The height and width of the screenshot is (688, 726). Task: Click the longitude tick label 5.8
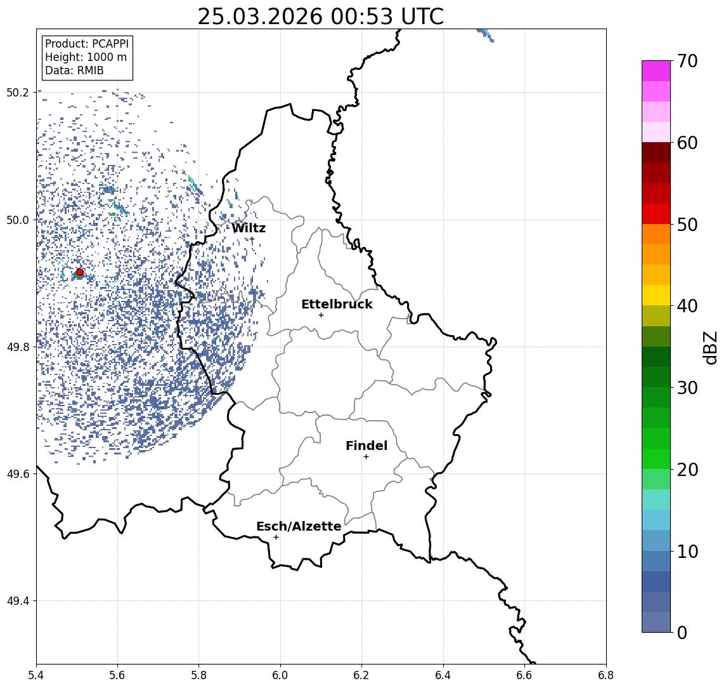pos(198,675)
